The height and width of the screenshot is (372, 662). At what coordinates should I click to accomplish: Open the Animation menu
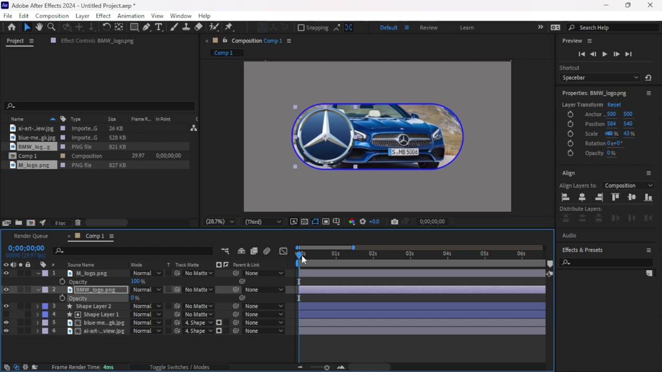click(130, 16)
